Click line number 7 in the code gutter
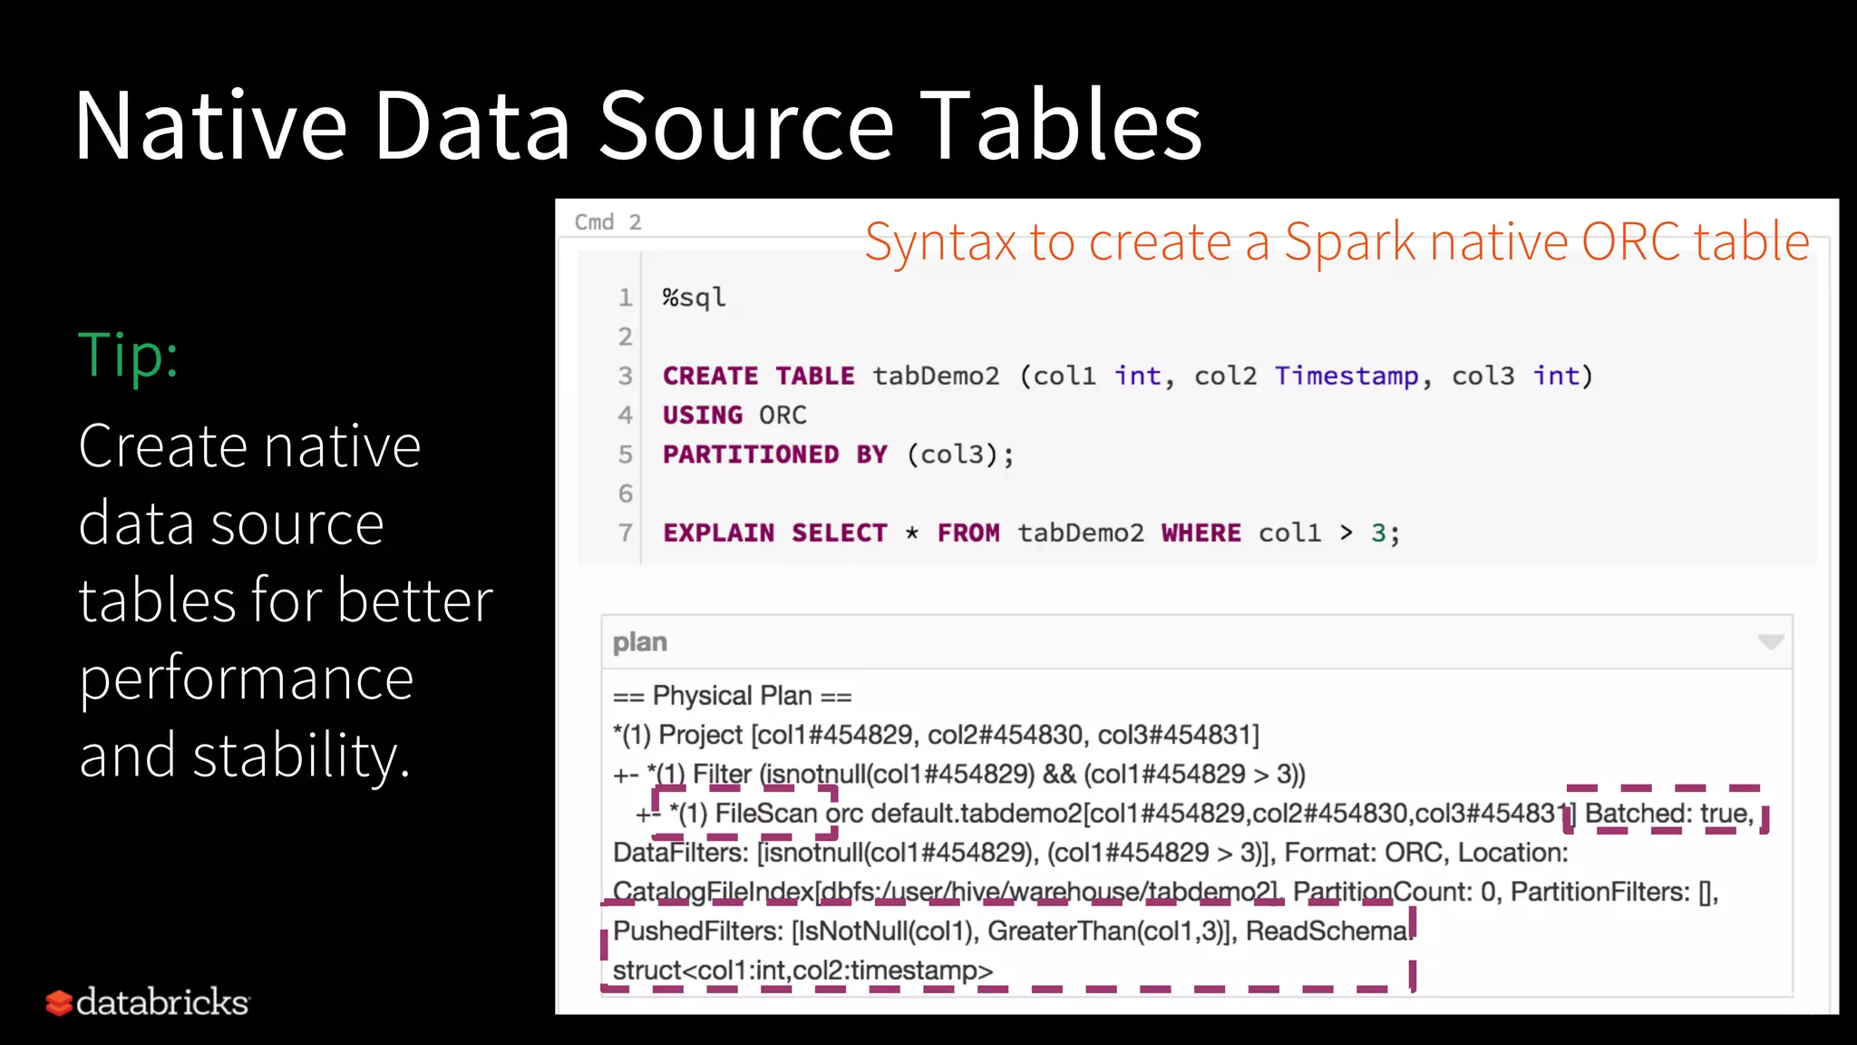Image resolution: width=1857 pixels, height=1045 pixels. 626,533
